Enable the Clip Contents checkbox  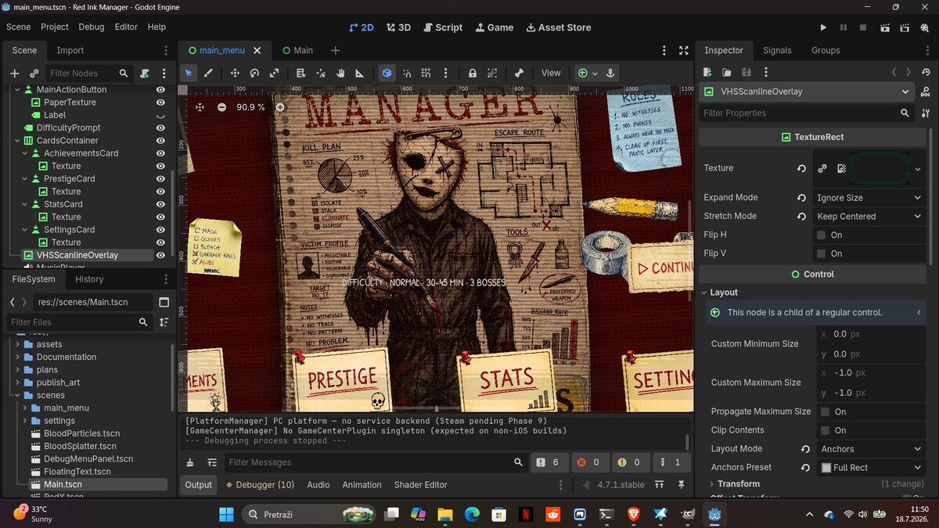825,430
